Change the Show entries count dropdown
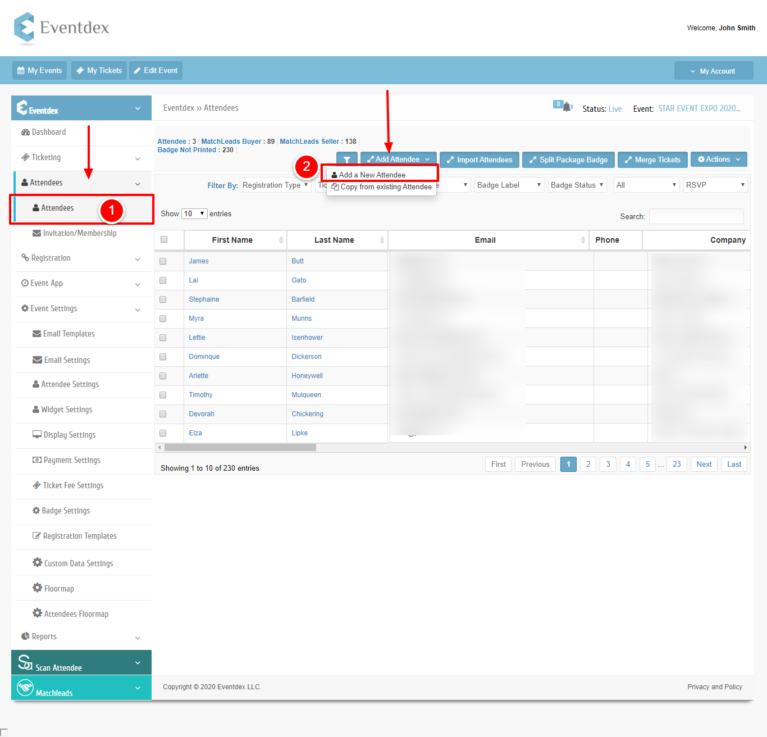Screen dimensions: 767x737 point(194,213)
